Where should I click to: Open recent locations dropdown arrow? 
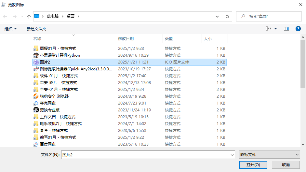(x=22, y=17)
